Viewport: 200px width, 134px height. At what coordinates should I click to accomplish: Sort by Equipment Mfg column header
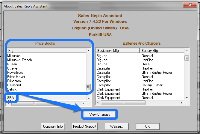(117, 51)
